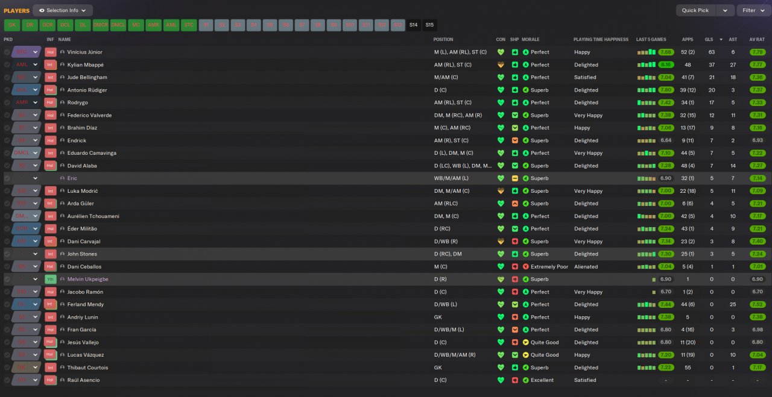Screen dimensions: 772x397
Task: Click the Quick Pick button
Action: (x=697, y=10)
